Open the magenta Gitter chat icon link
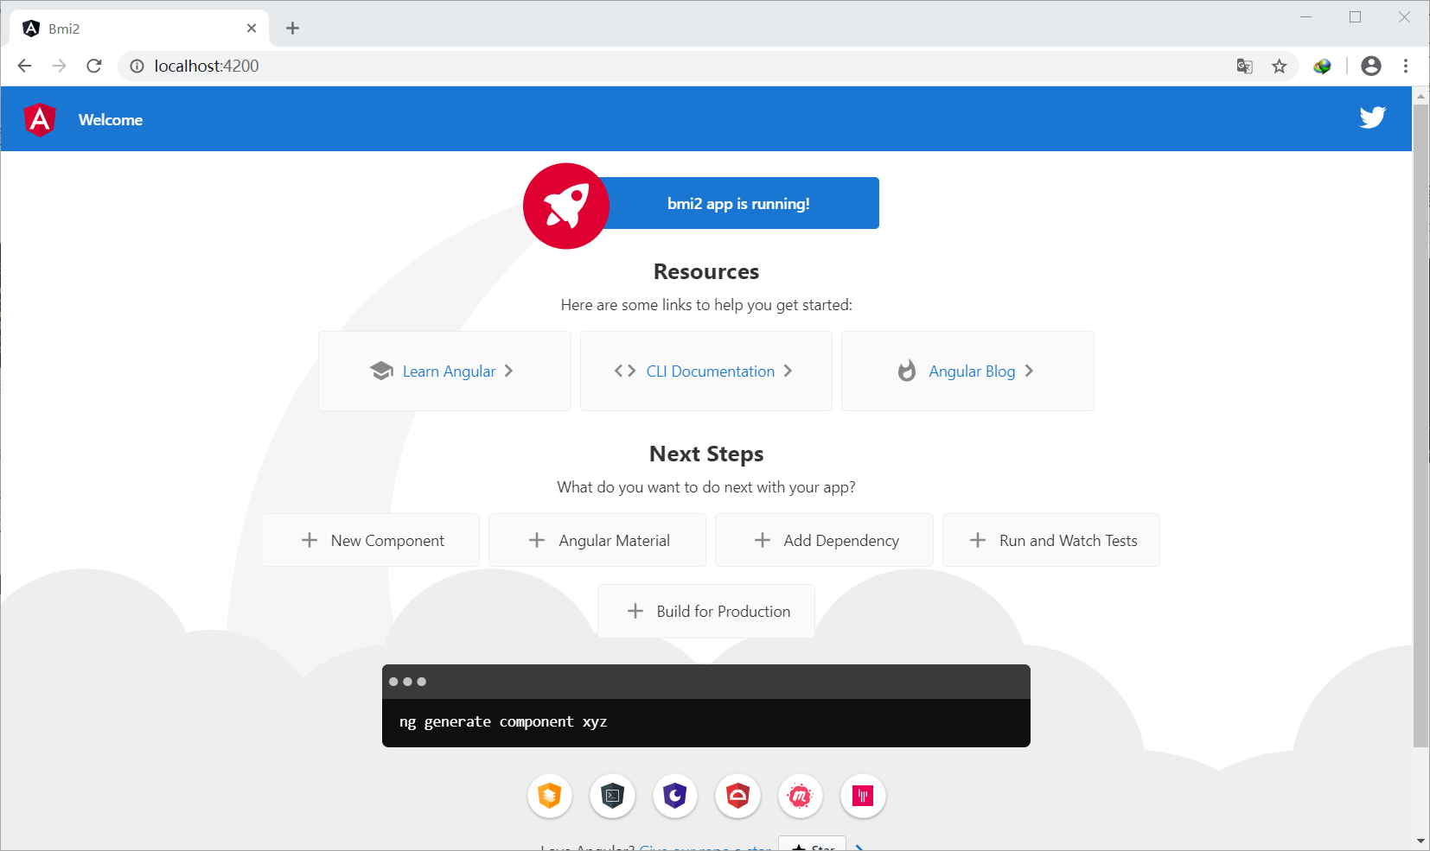 coord(863,796)
